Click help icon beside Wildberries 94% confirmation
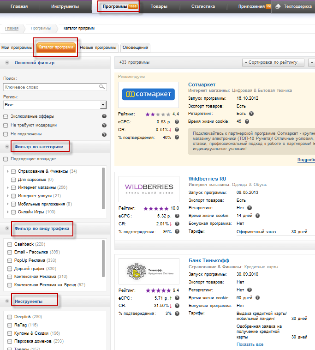The height and width of the screenshot is (350, 315). tap(177, 231)
